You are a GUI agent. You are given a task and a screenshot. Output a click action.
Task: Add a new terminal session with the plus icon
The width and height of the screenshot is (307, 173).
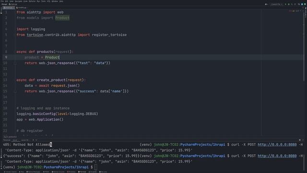click(x=33, y=140)
